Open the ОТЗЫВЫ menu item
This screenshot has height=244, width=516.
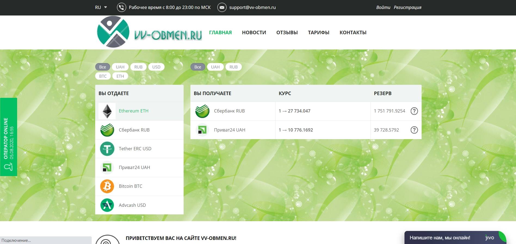[x=287, y=33]
